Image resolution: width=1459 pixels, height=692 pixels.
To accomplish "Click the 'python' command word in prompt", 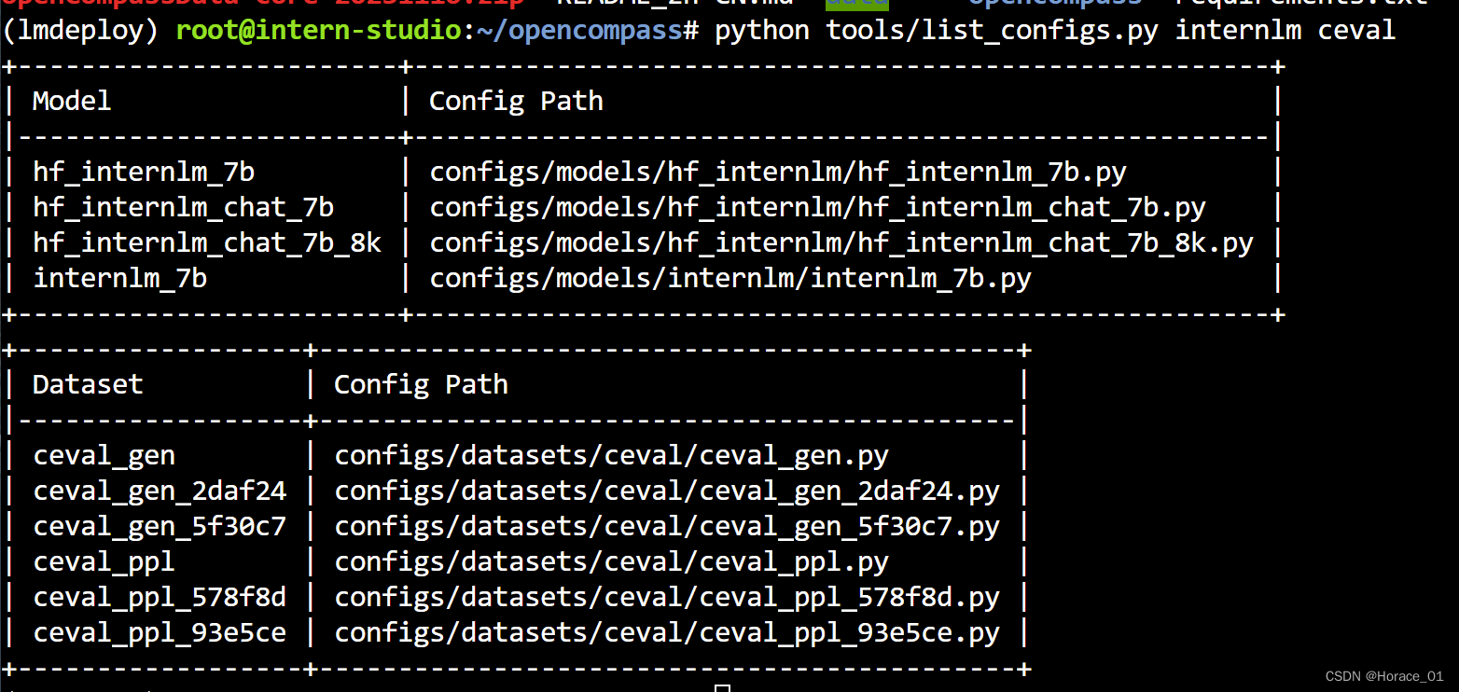I will coord(762,31).
